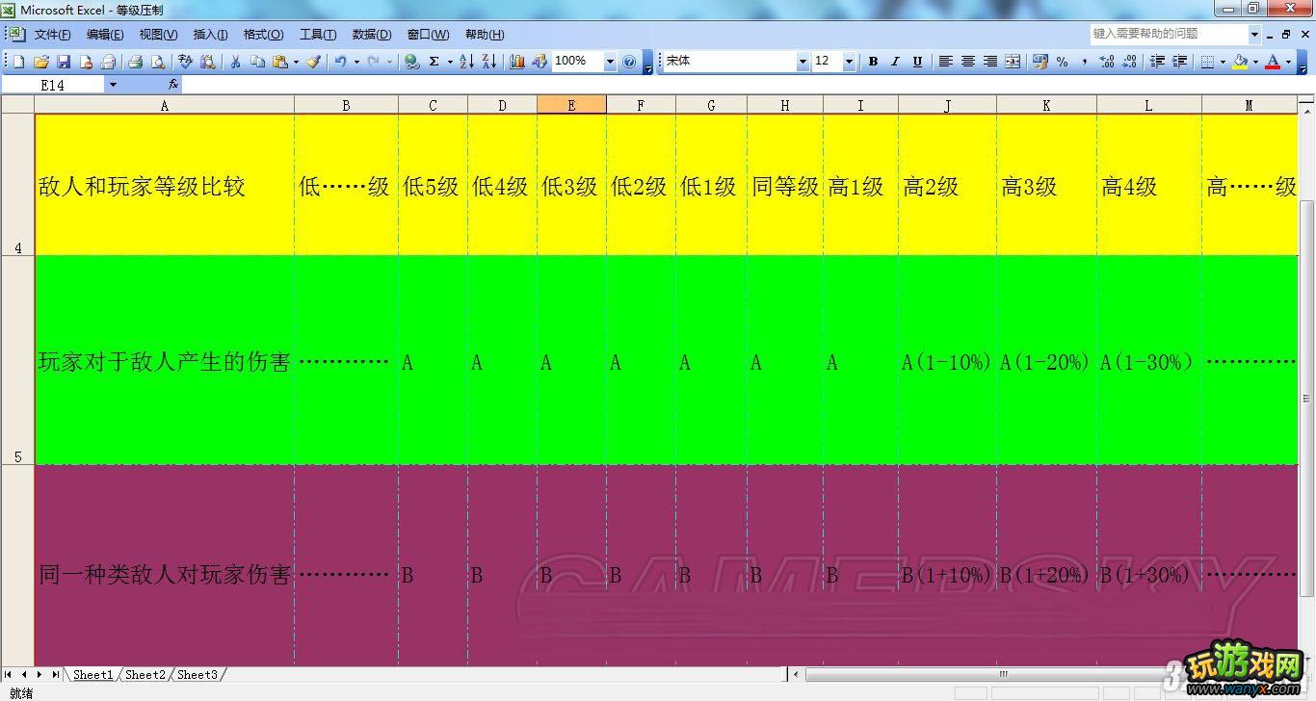Click the help question input box

pyautogui.click(x=1169, y=35)
